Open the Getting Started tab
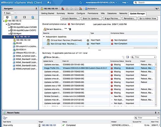161x127 pixels. point(47,13)
